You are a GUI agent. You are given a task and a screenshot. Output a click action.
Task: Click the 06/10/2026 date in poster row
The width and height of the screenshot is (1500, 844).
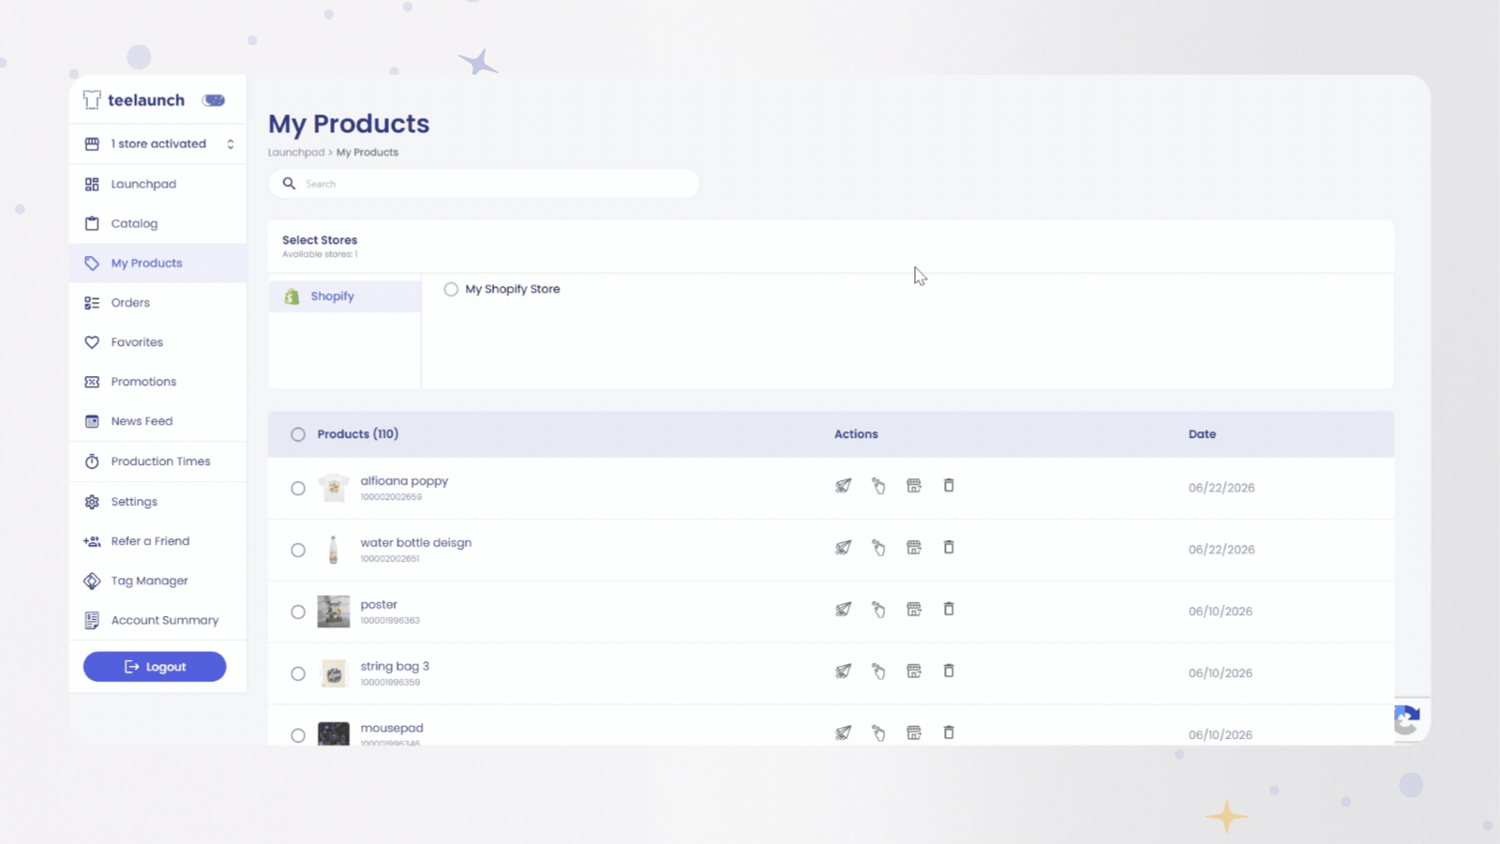(x=1221, y=611)
